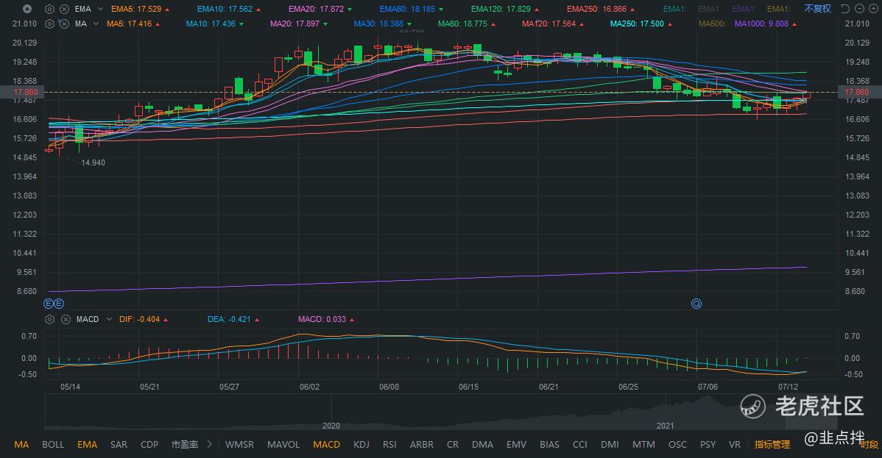Select the WMSR sub-indicator
The height and width of the screenshot is (458, 882).
point(239,445)
